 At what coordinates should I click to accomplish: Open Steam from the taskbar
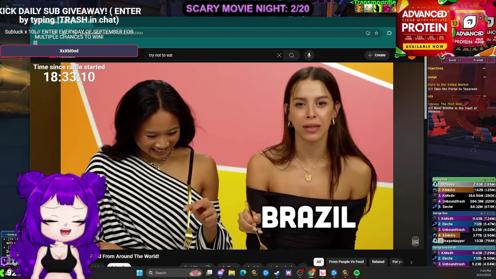(277, 273)
